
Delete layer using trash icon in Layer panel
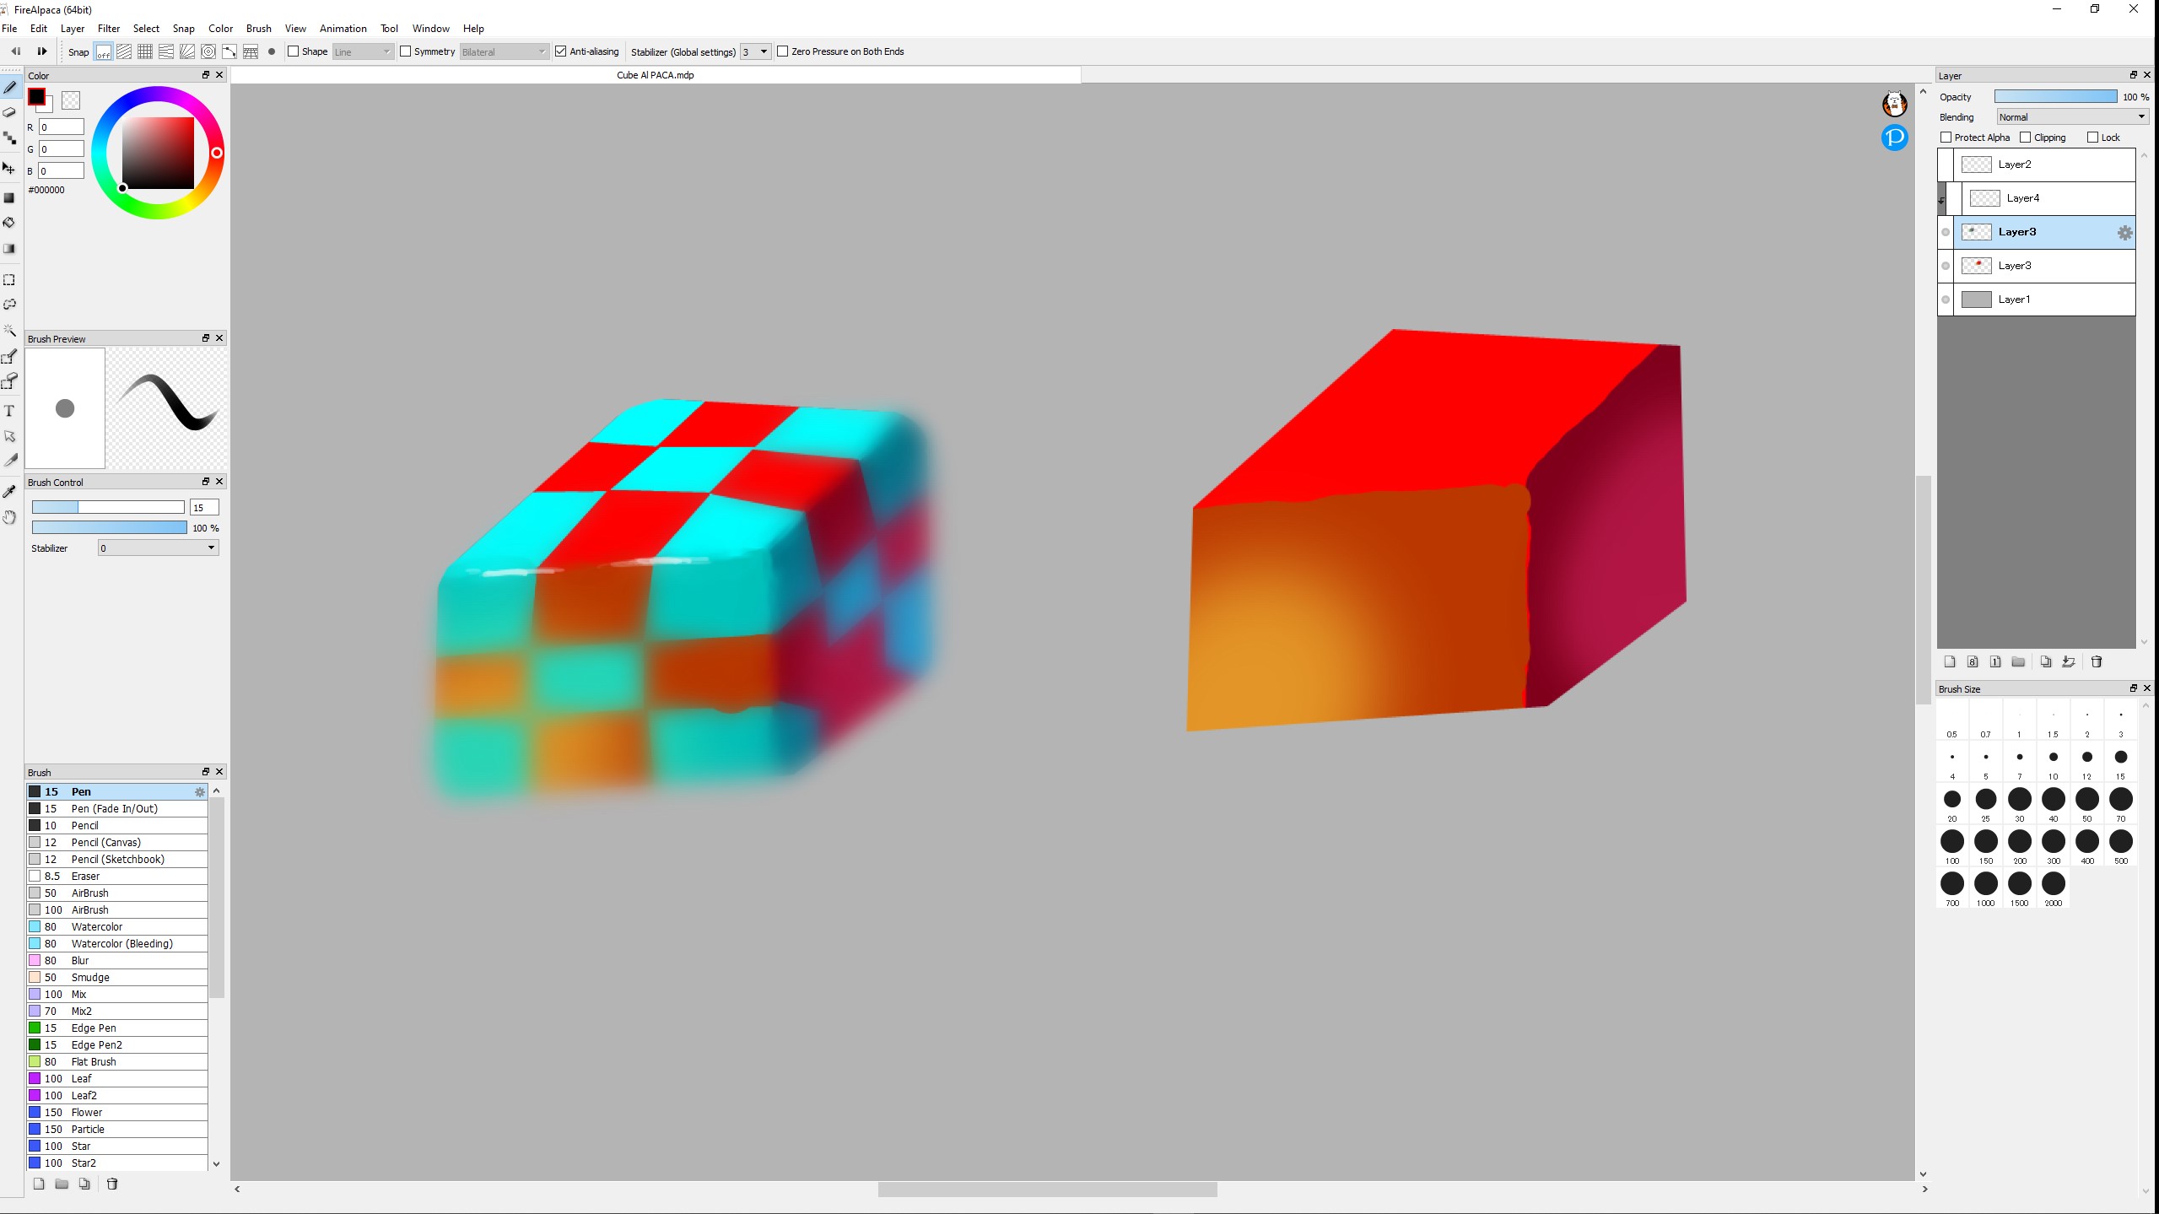[2097, 662]
